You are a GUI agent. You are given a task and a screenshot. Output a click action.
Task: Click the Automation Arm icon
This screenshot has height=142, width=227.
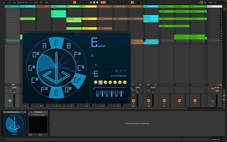tap(104, 2)
